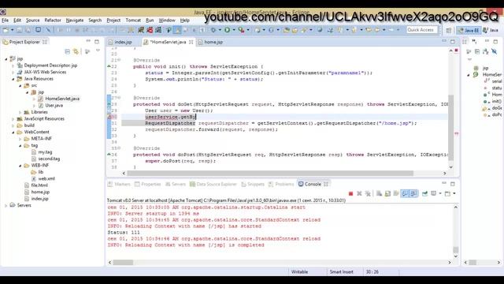Click the error marker on line 30
Image resolution: width=504 pixels, height=284 pixels.
point(109,117)
